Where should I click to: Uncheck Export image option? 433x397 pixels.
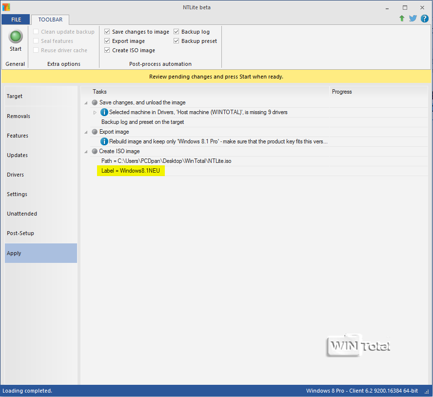[x=107, y=41]
